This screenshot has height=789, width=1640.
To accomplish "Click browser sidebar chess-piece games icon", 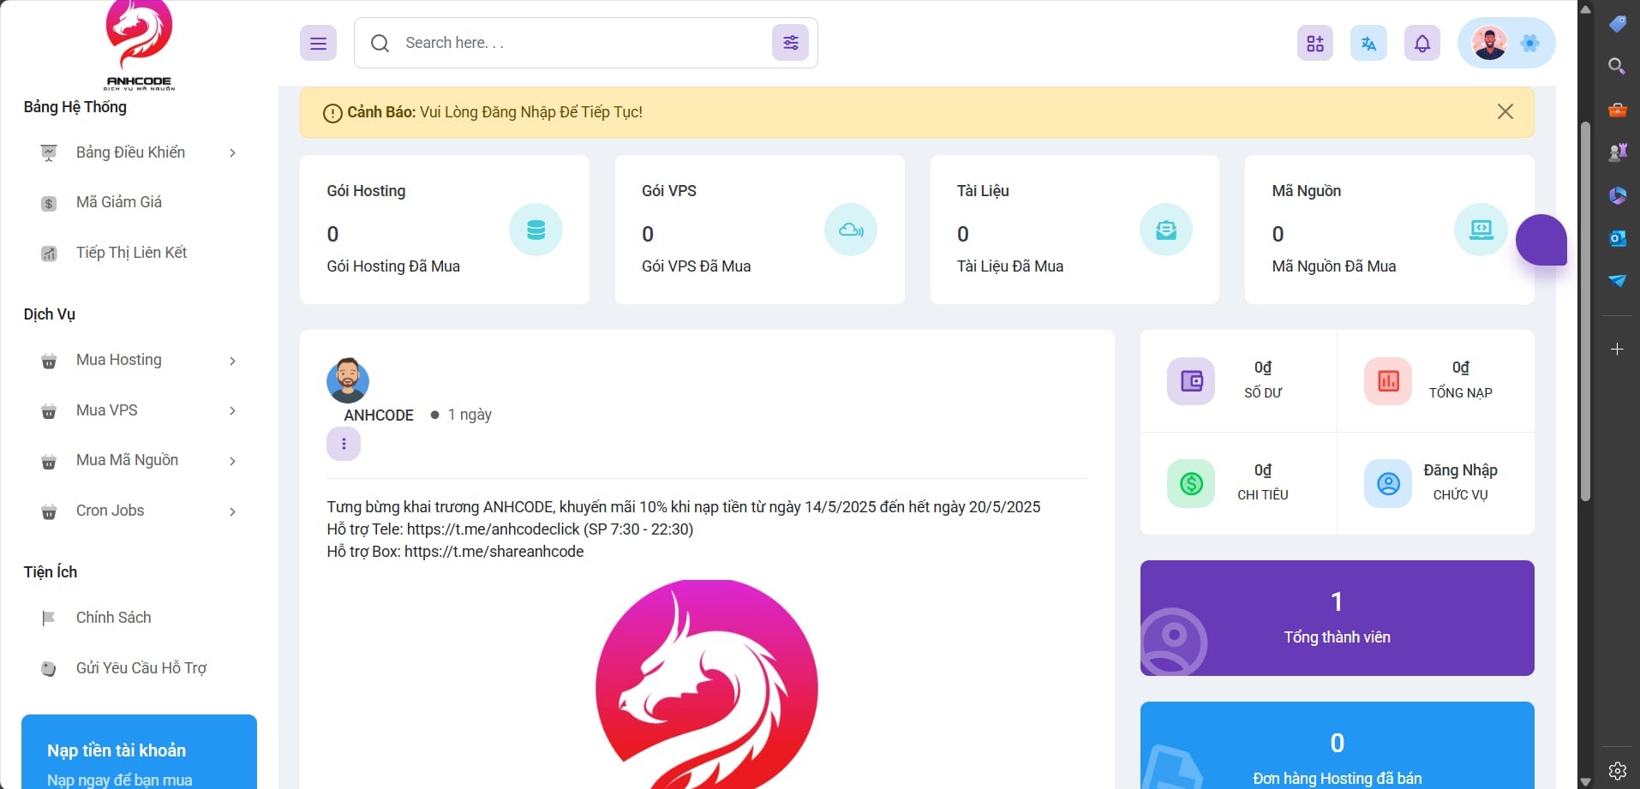I will 1617,152.
